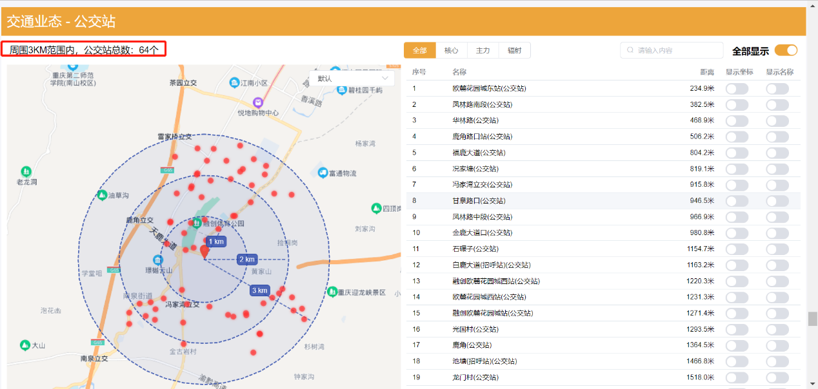Viewport: 818px width, 389px height.
Task: Enable 显示名称 for 华林路 bus stop
Action: pyautogui.click(x=777, y=120)
